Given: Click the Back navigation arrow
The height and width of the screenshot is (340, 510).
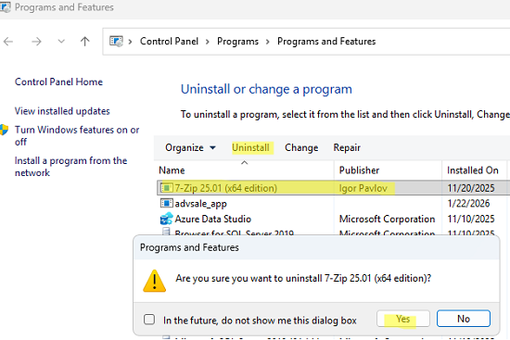Looking at the screenshot, I should coord(8,42).
